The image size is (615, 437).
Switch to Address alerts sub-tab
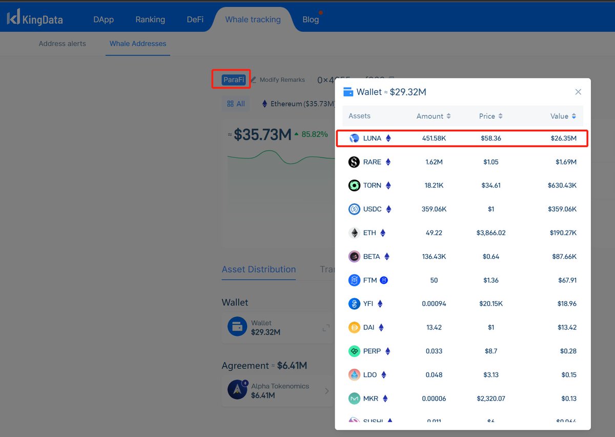coord(63,44)
